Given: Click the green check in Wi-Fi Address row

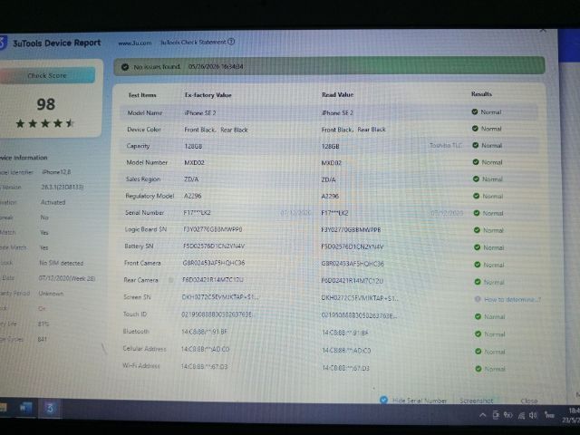Looking at the screenshot, I should pos(478,369).
